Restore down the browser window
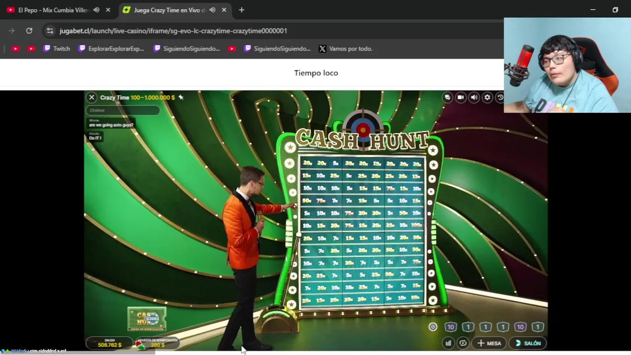This screenshot has height=355, width=631. click(615, 10)
